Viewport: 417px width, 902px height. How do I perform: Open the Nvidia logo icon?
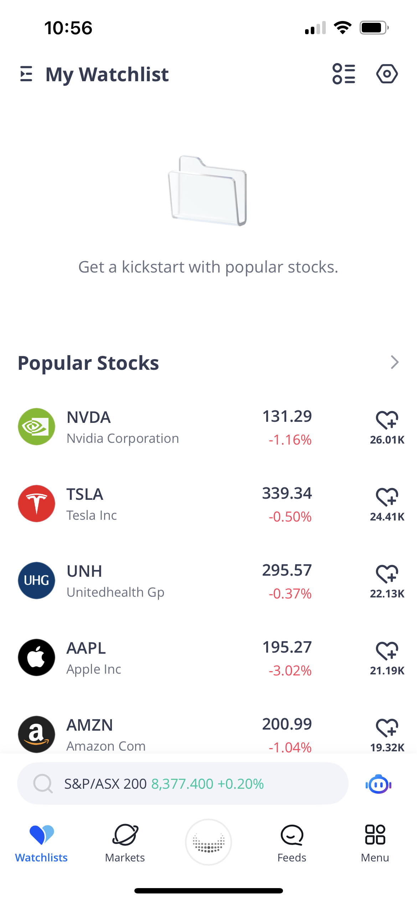coord(37,426)
